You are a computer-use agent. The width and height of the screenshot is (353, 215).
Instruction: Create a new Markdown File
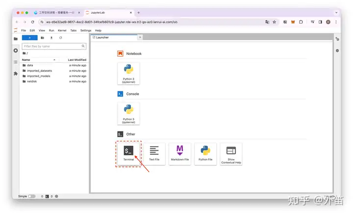179,154
